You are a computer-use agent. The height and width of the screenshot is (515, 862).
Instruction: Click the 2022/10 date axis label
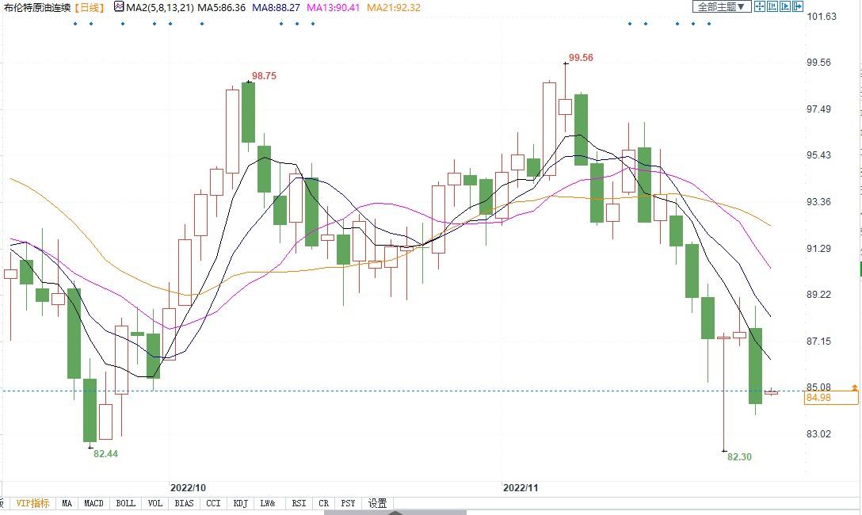tap(188, 487)
